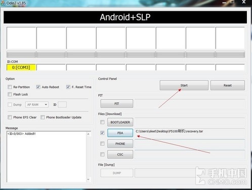Screen dimensions: 252x190
Task: Click the BOOTLOADER file path field
Action: (190, 122)
